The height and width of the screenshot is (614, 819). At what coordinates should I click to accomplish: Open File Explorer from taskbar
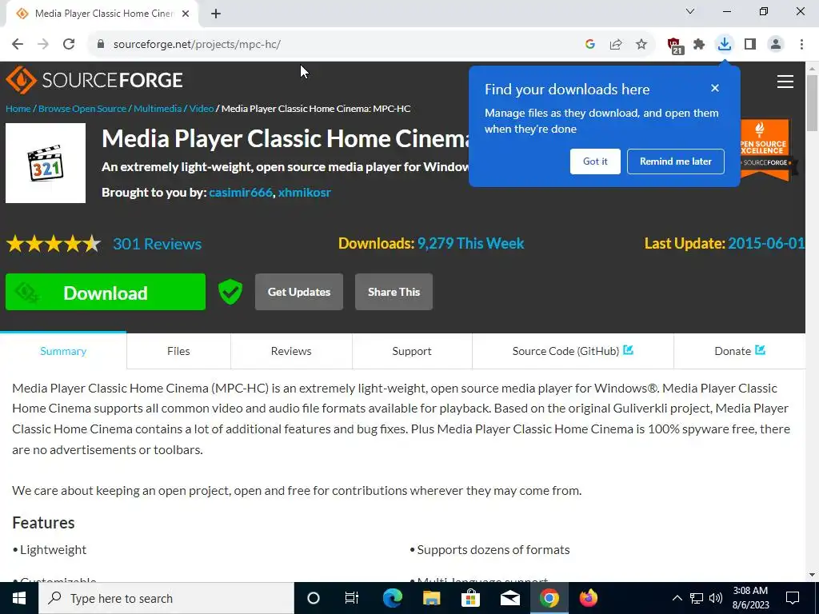pyautogui.click(x=431, y=598)
